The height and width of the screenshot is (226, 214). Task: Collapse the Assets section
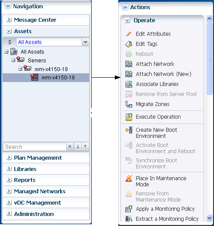[9, 31]
